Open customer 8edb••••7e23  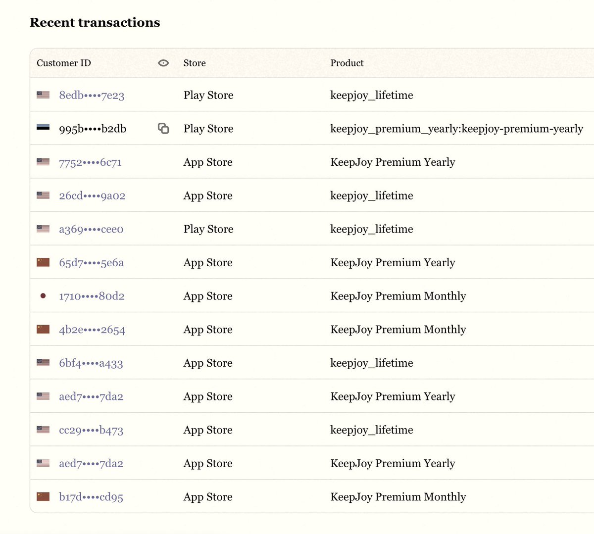pos(92,95)
